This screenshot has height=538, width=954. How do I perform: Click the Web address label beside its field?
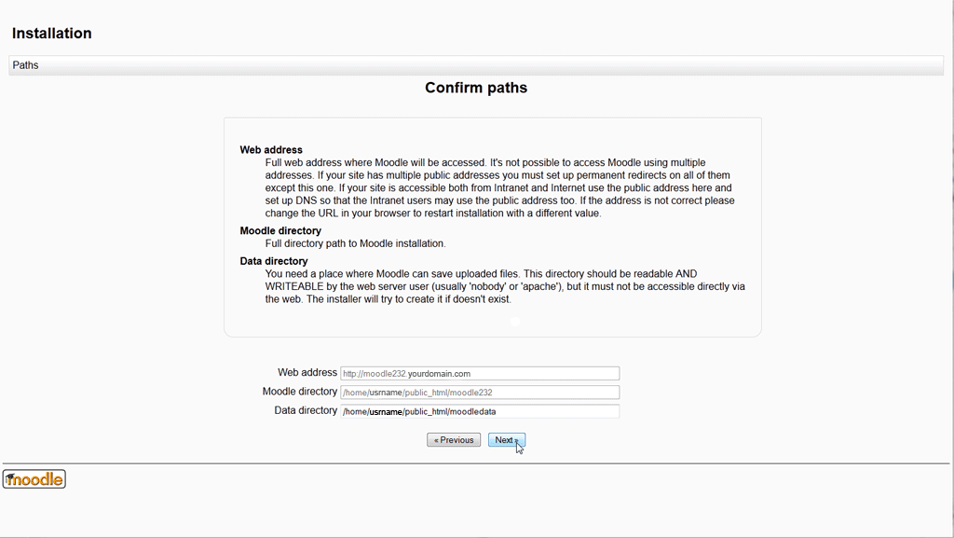[307, 373]
